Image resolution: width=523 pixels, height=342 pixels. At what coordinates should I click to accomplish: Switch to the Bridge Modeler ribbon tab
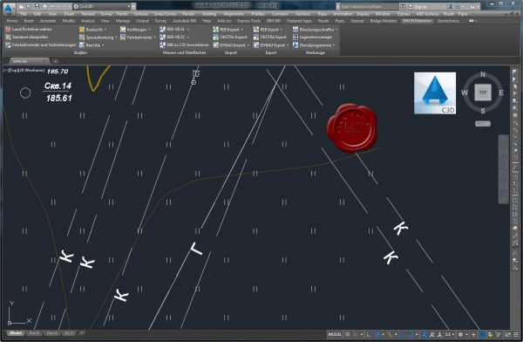pos(384,21)
